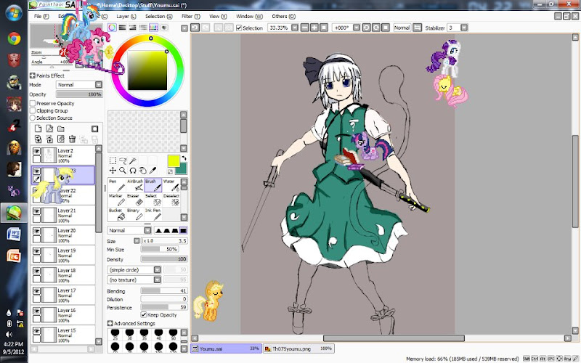
Task: Open the View menu
Action: pyautogui.click(x=218, y=16)
